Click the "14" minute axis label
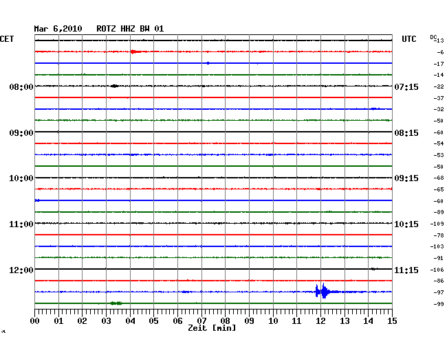447x339 pixels. pos(368,321)
